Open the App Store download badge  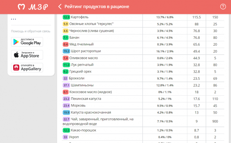pos(27,55)
